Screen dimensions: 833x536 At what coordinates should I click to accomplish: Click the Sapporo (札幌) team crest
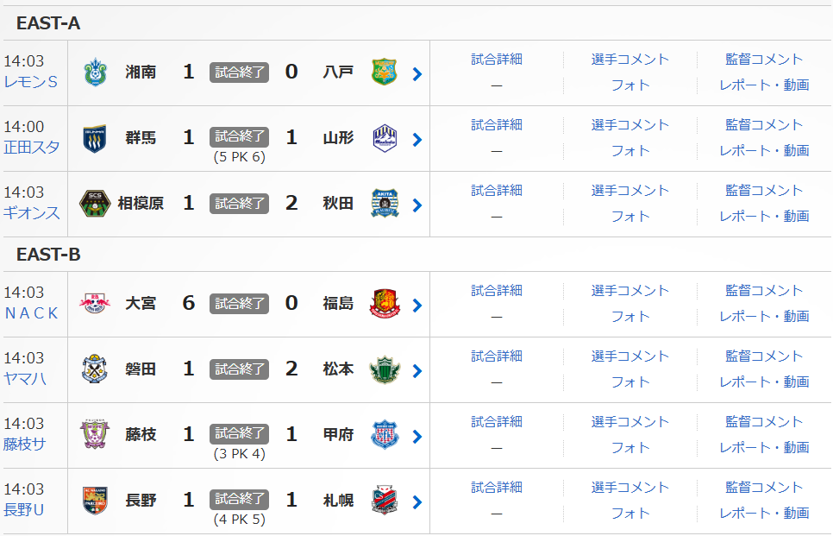tap(385, 501)
